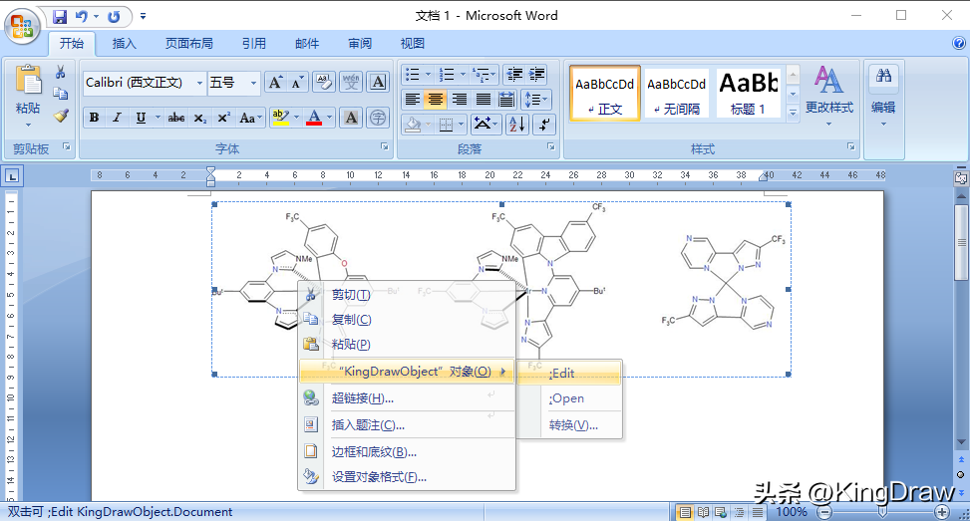This screenshot has width=970, height=521.
Task: Open the round Office button menu
Action: (x=22, y=26)
